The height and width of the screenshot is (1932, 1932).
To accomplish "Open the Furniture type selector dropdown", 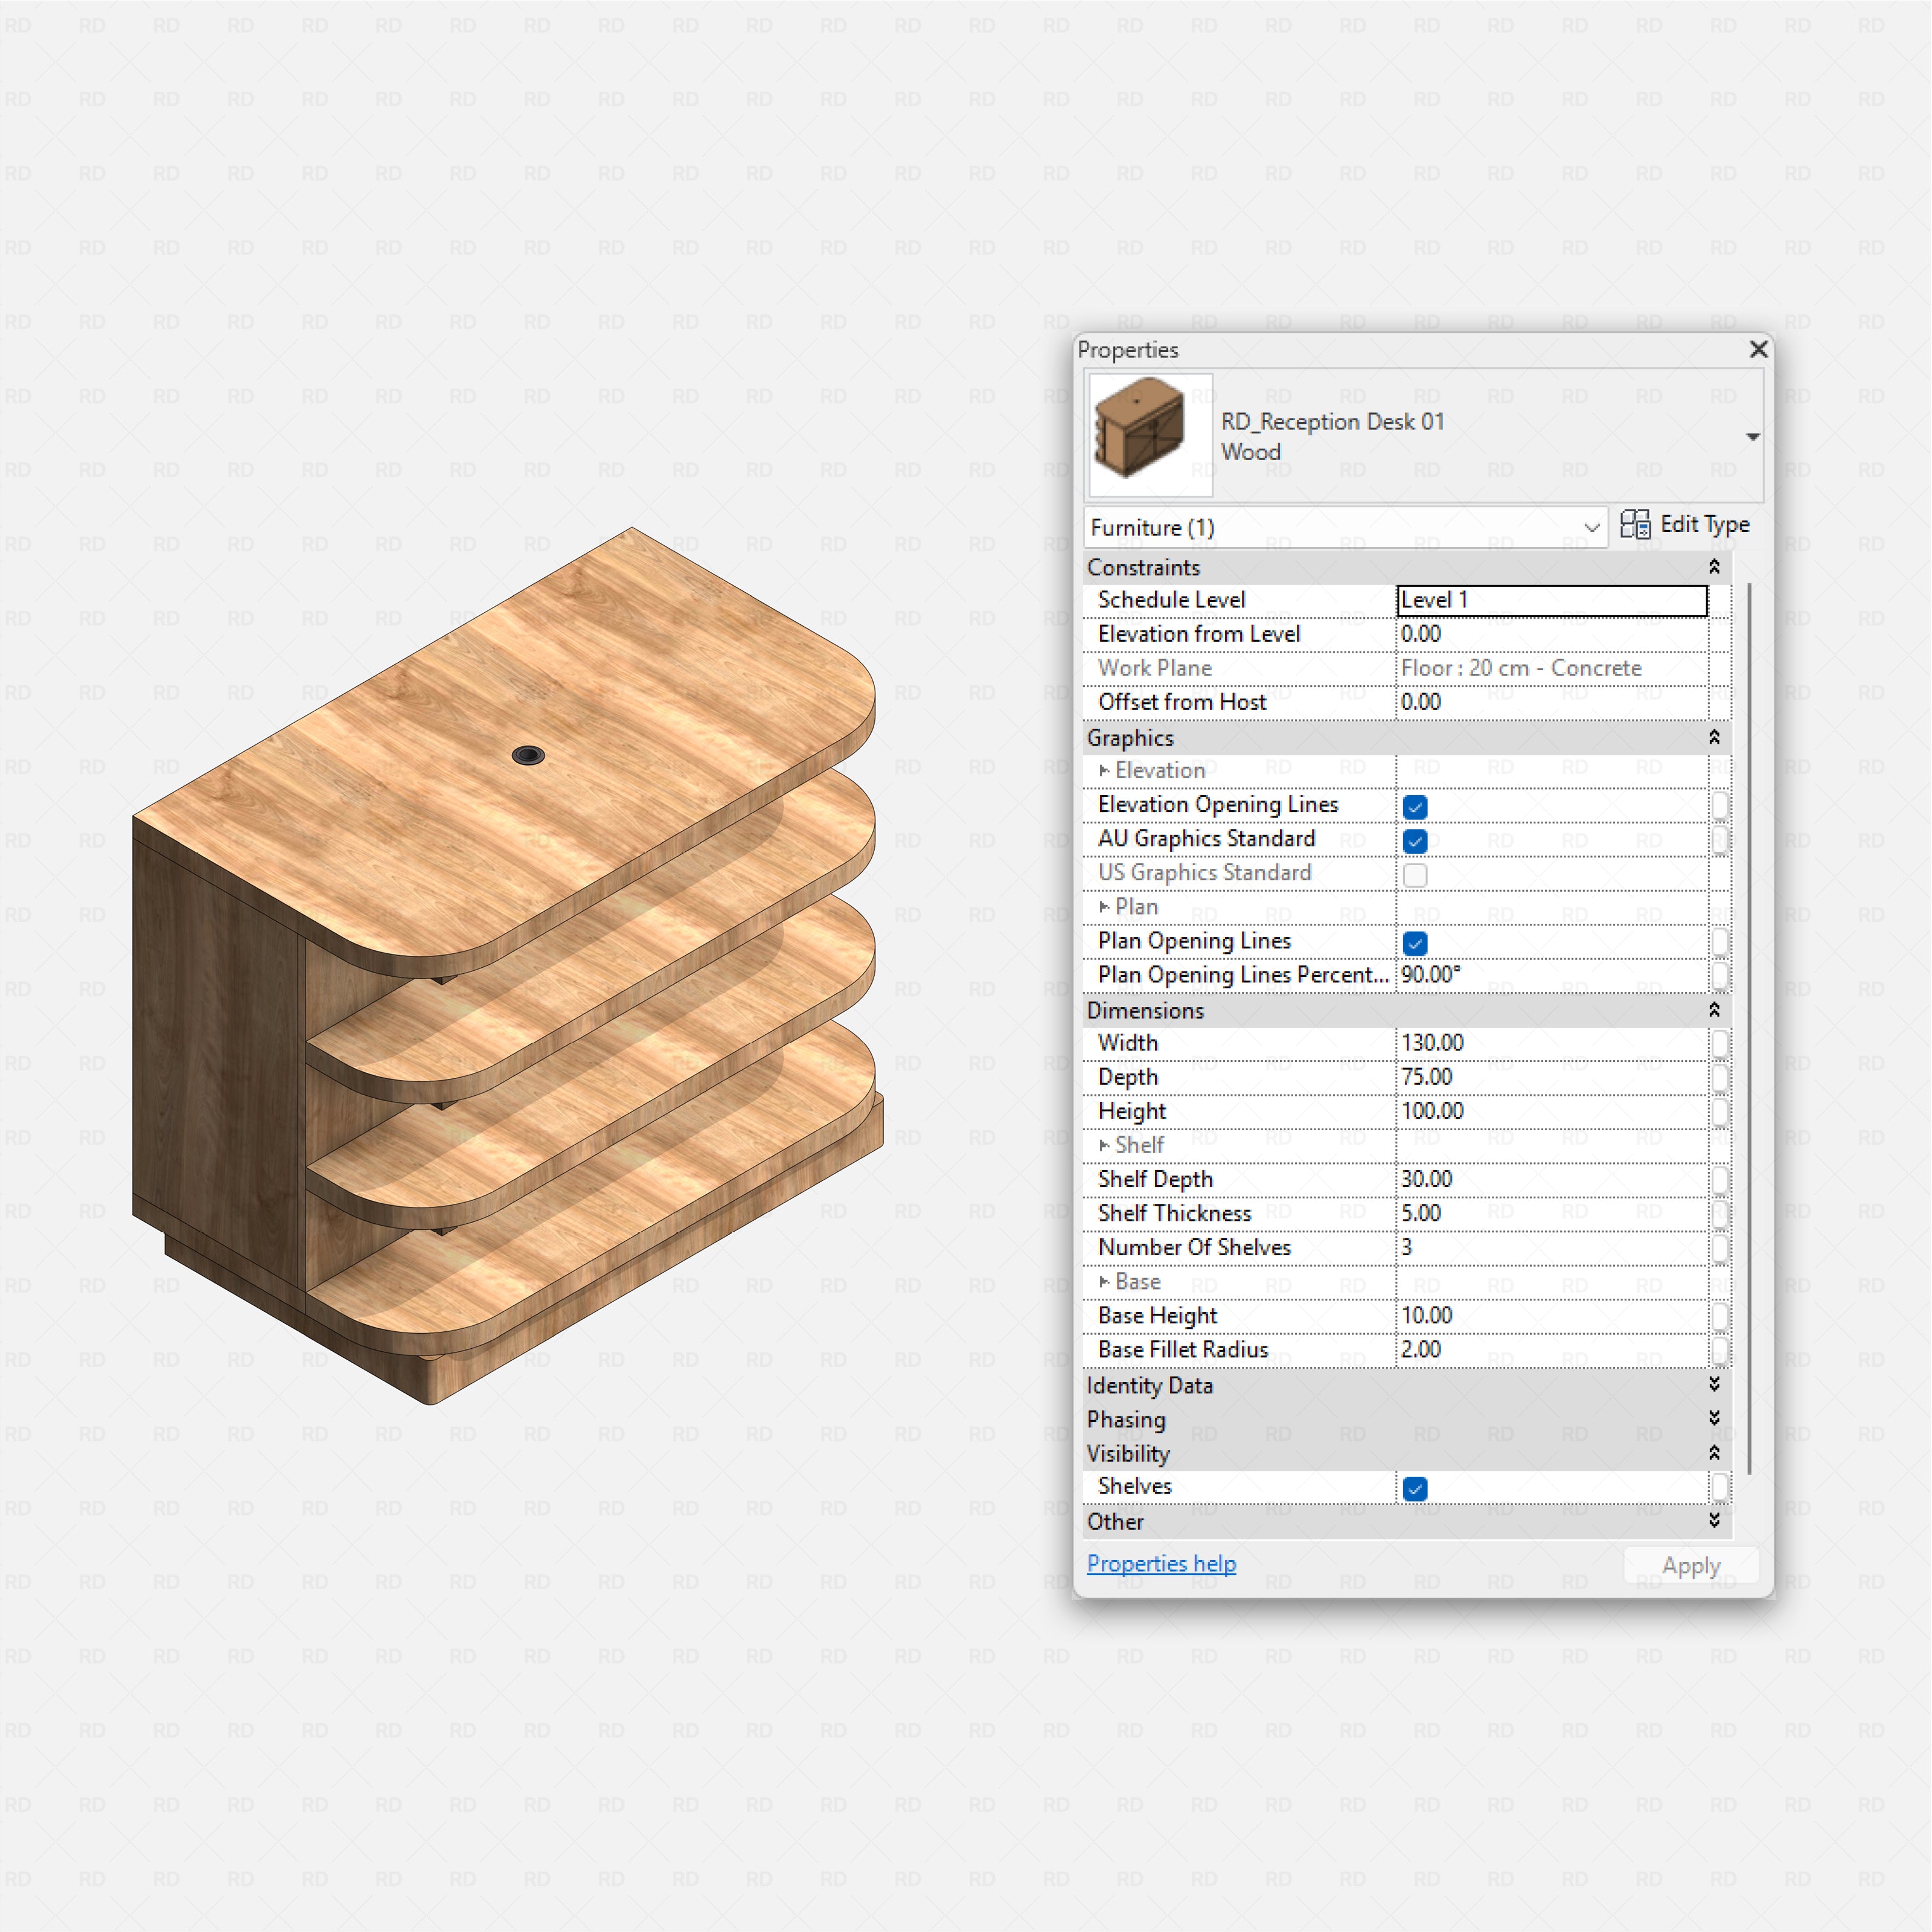I will [1592, 528].
